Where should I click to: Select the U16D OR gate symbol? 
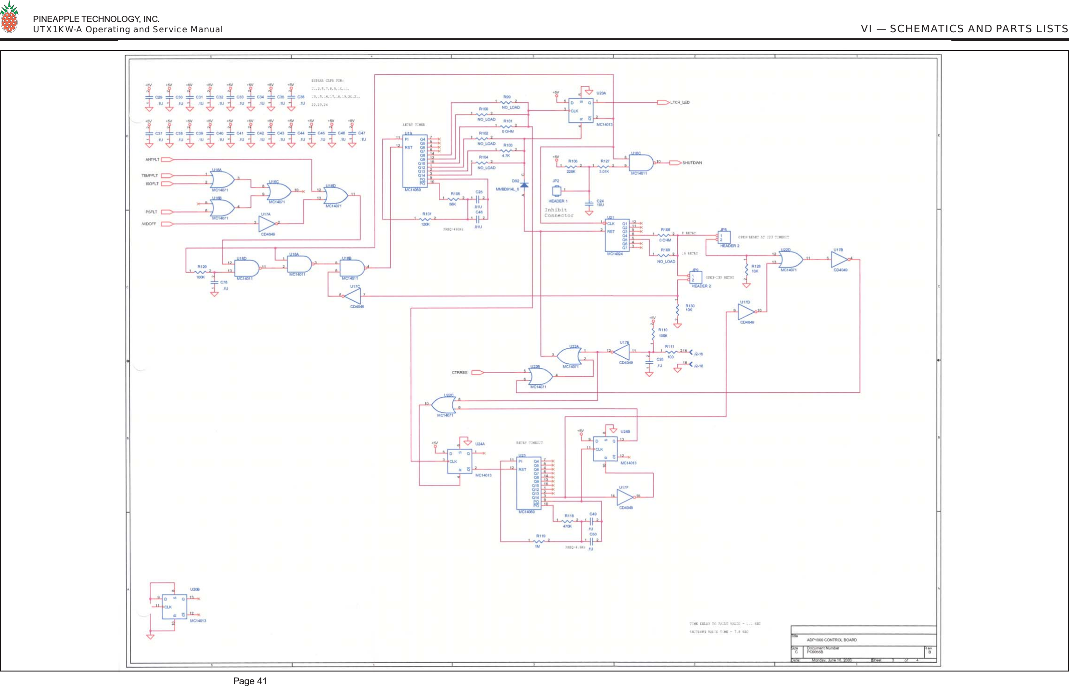pos(336,195)
